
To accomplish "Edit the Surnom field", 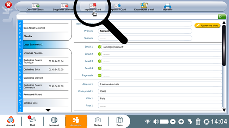I will 145,38.
